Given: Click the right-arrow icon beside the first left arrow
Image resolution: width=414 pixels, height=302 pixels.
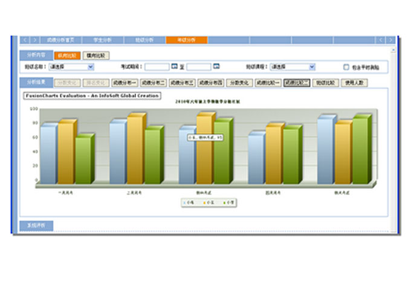Looking at the screenshot, I should pos(34,40).
